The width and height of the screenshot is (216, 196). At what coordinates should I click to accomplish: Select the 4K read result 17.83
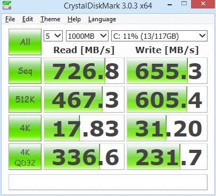click(84, 128)
